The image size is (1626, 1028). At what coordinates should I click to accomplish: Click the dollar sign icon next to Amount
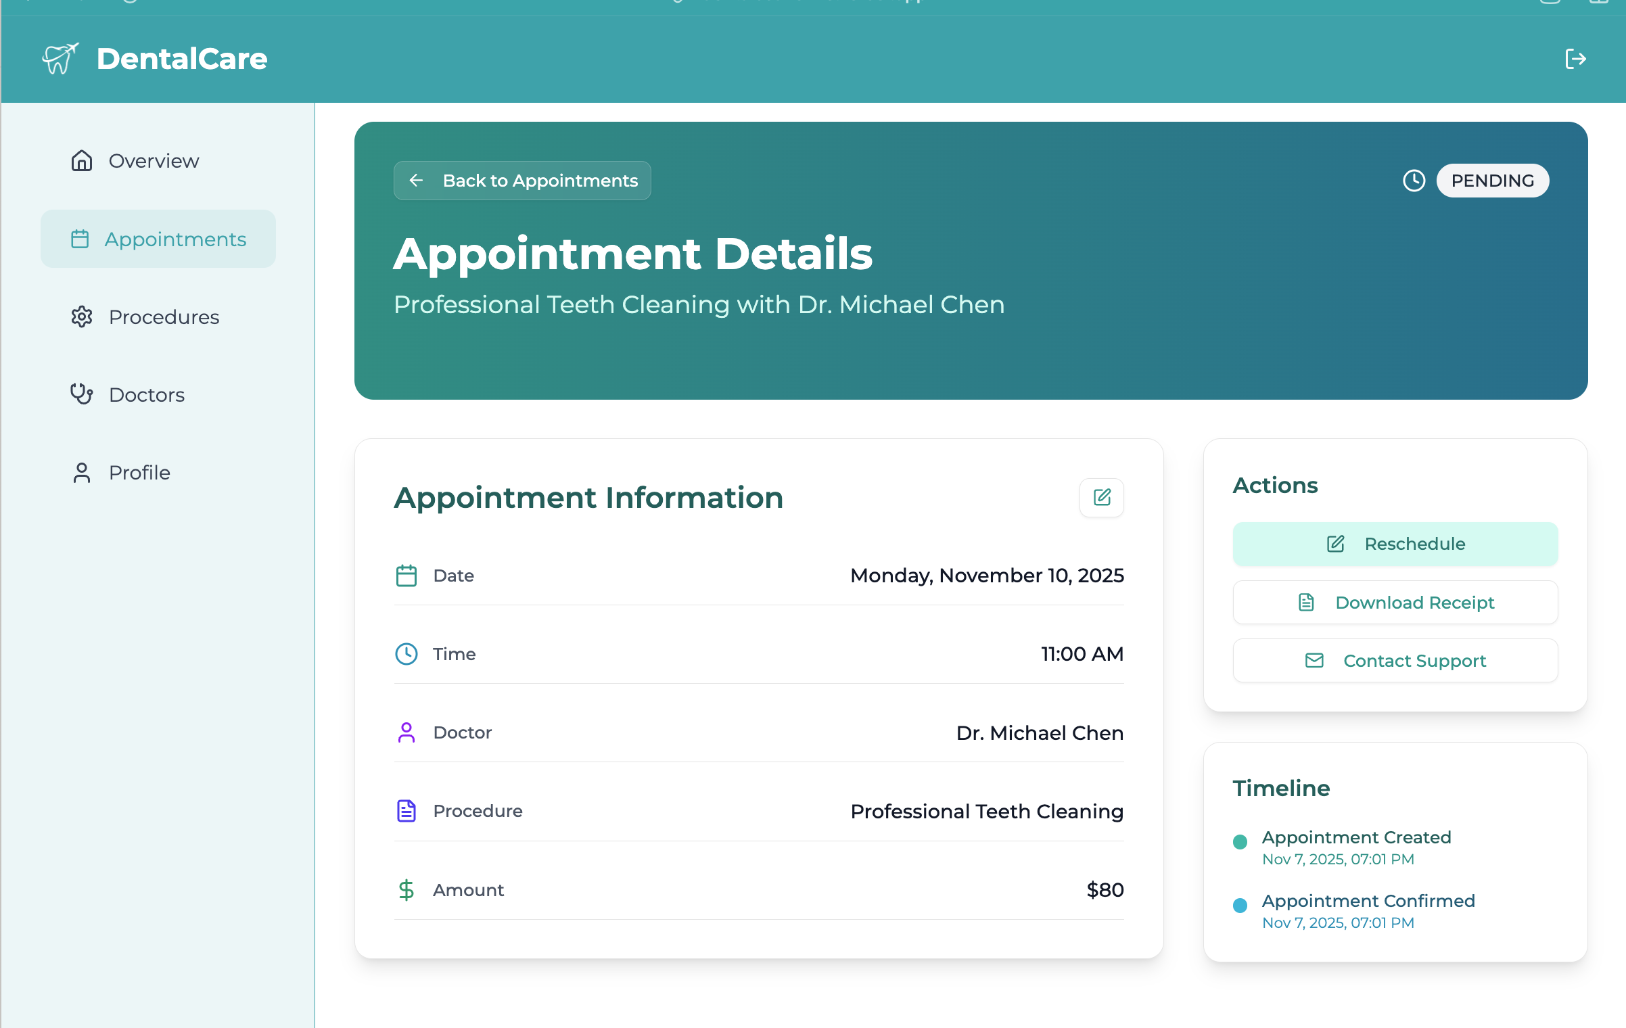(406, 890)
